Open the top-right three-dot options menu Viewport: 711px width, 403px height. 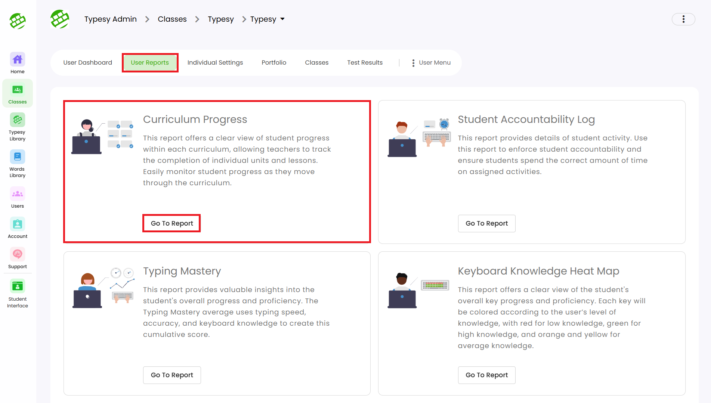(x=683, y=19)
